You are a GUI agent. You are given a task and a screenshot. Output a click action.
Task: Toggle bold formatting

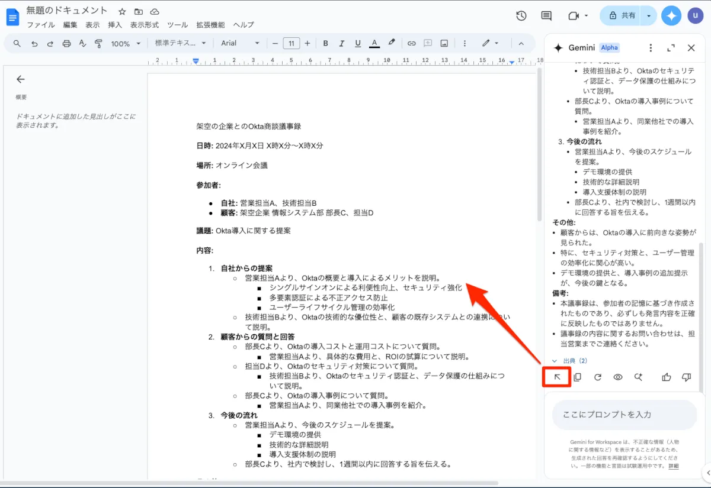pos(325,43)
